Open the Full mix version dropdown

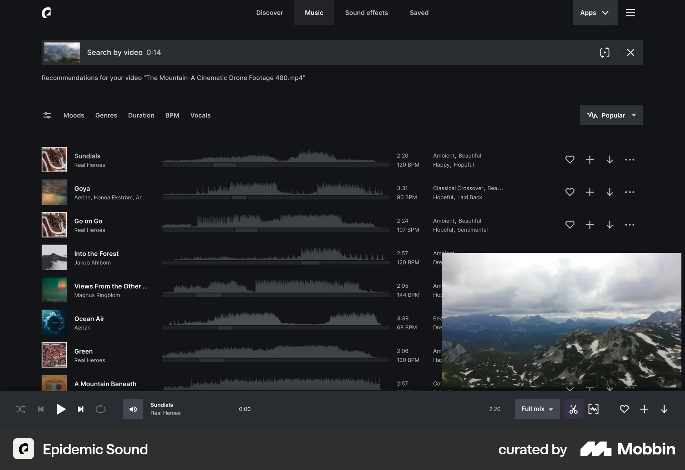[x=537, y=409]
